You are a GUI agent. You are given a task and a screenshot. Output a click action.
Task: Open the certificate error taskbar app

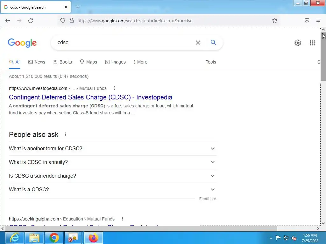pos(74,238)
